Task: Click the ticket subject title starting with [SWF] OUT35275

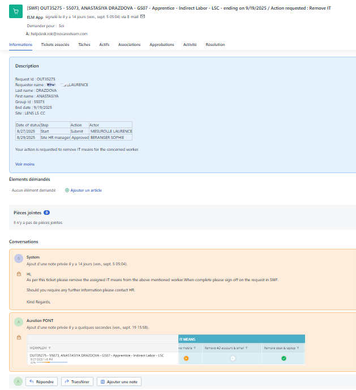Action: click(x=179, y=8)
